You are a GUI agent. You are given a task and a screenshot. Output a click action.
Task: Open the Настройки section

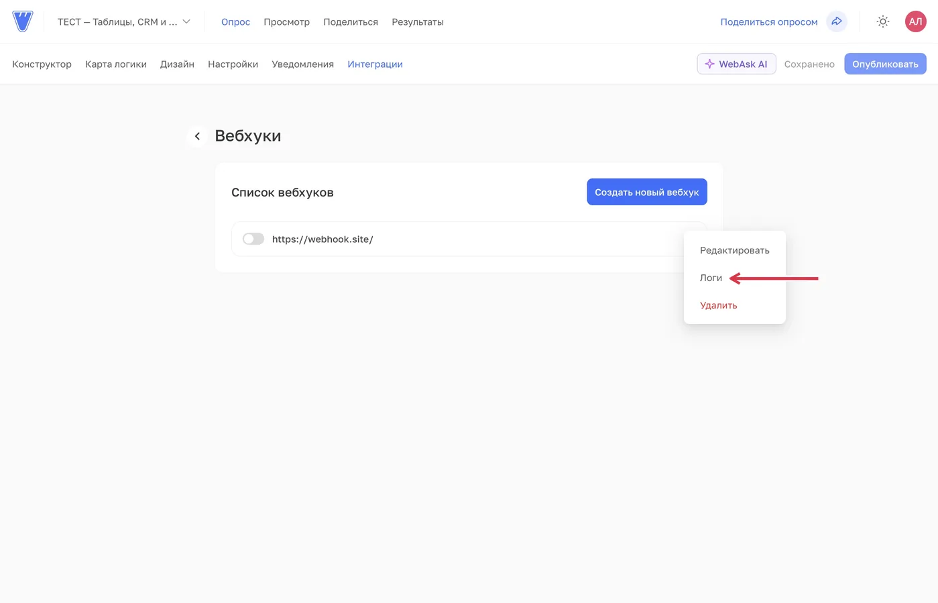click(x=233, y=64)
